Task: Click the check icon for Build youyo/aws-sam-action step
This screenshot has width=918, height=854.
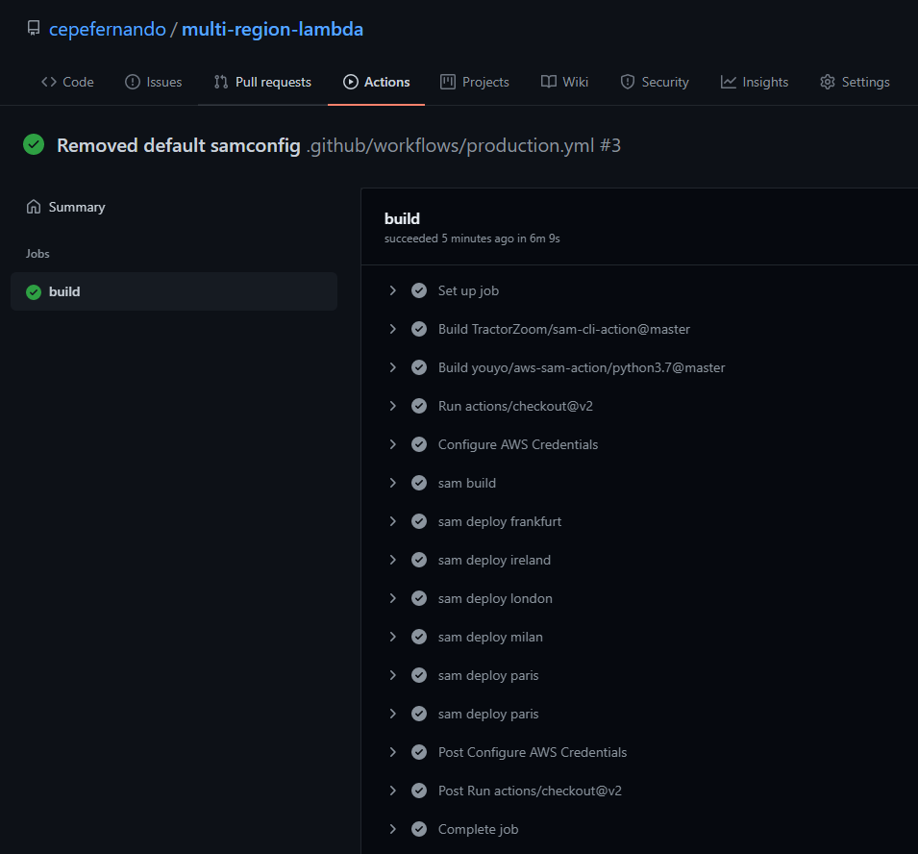Action: tap(419, 367)
